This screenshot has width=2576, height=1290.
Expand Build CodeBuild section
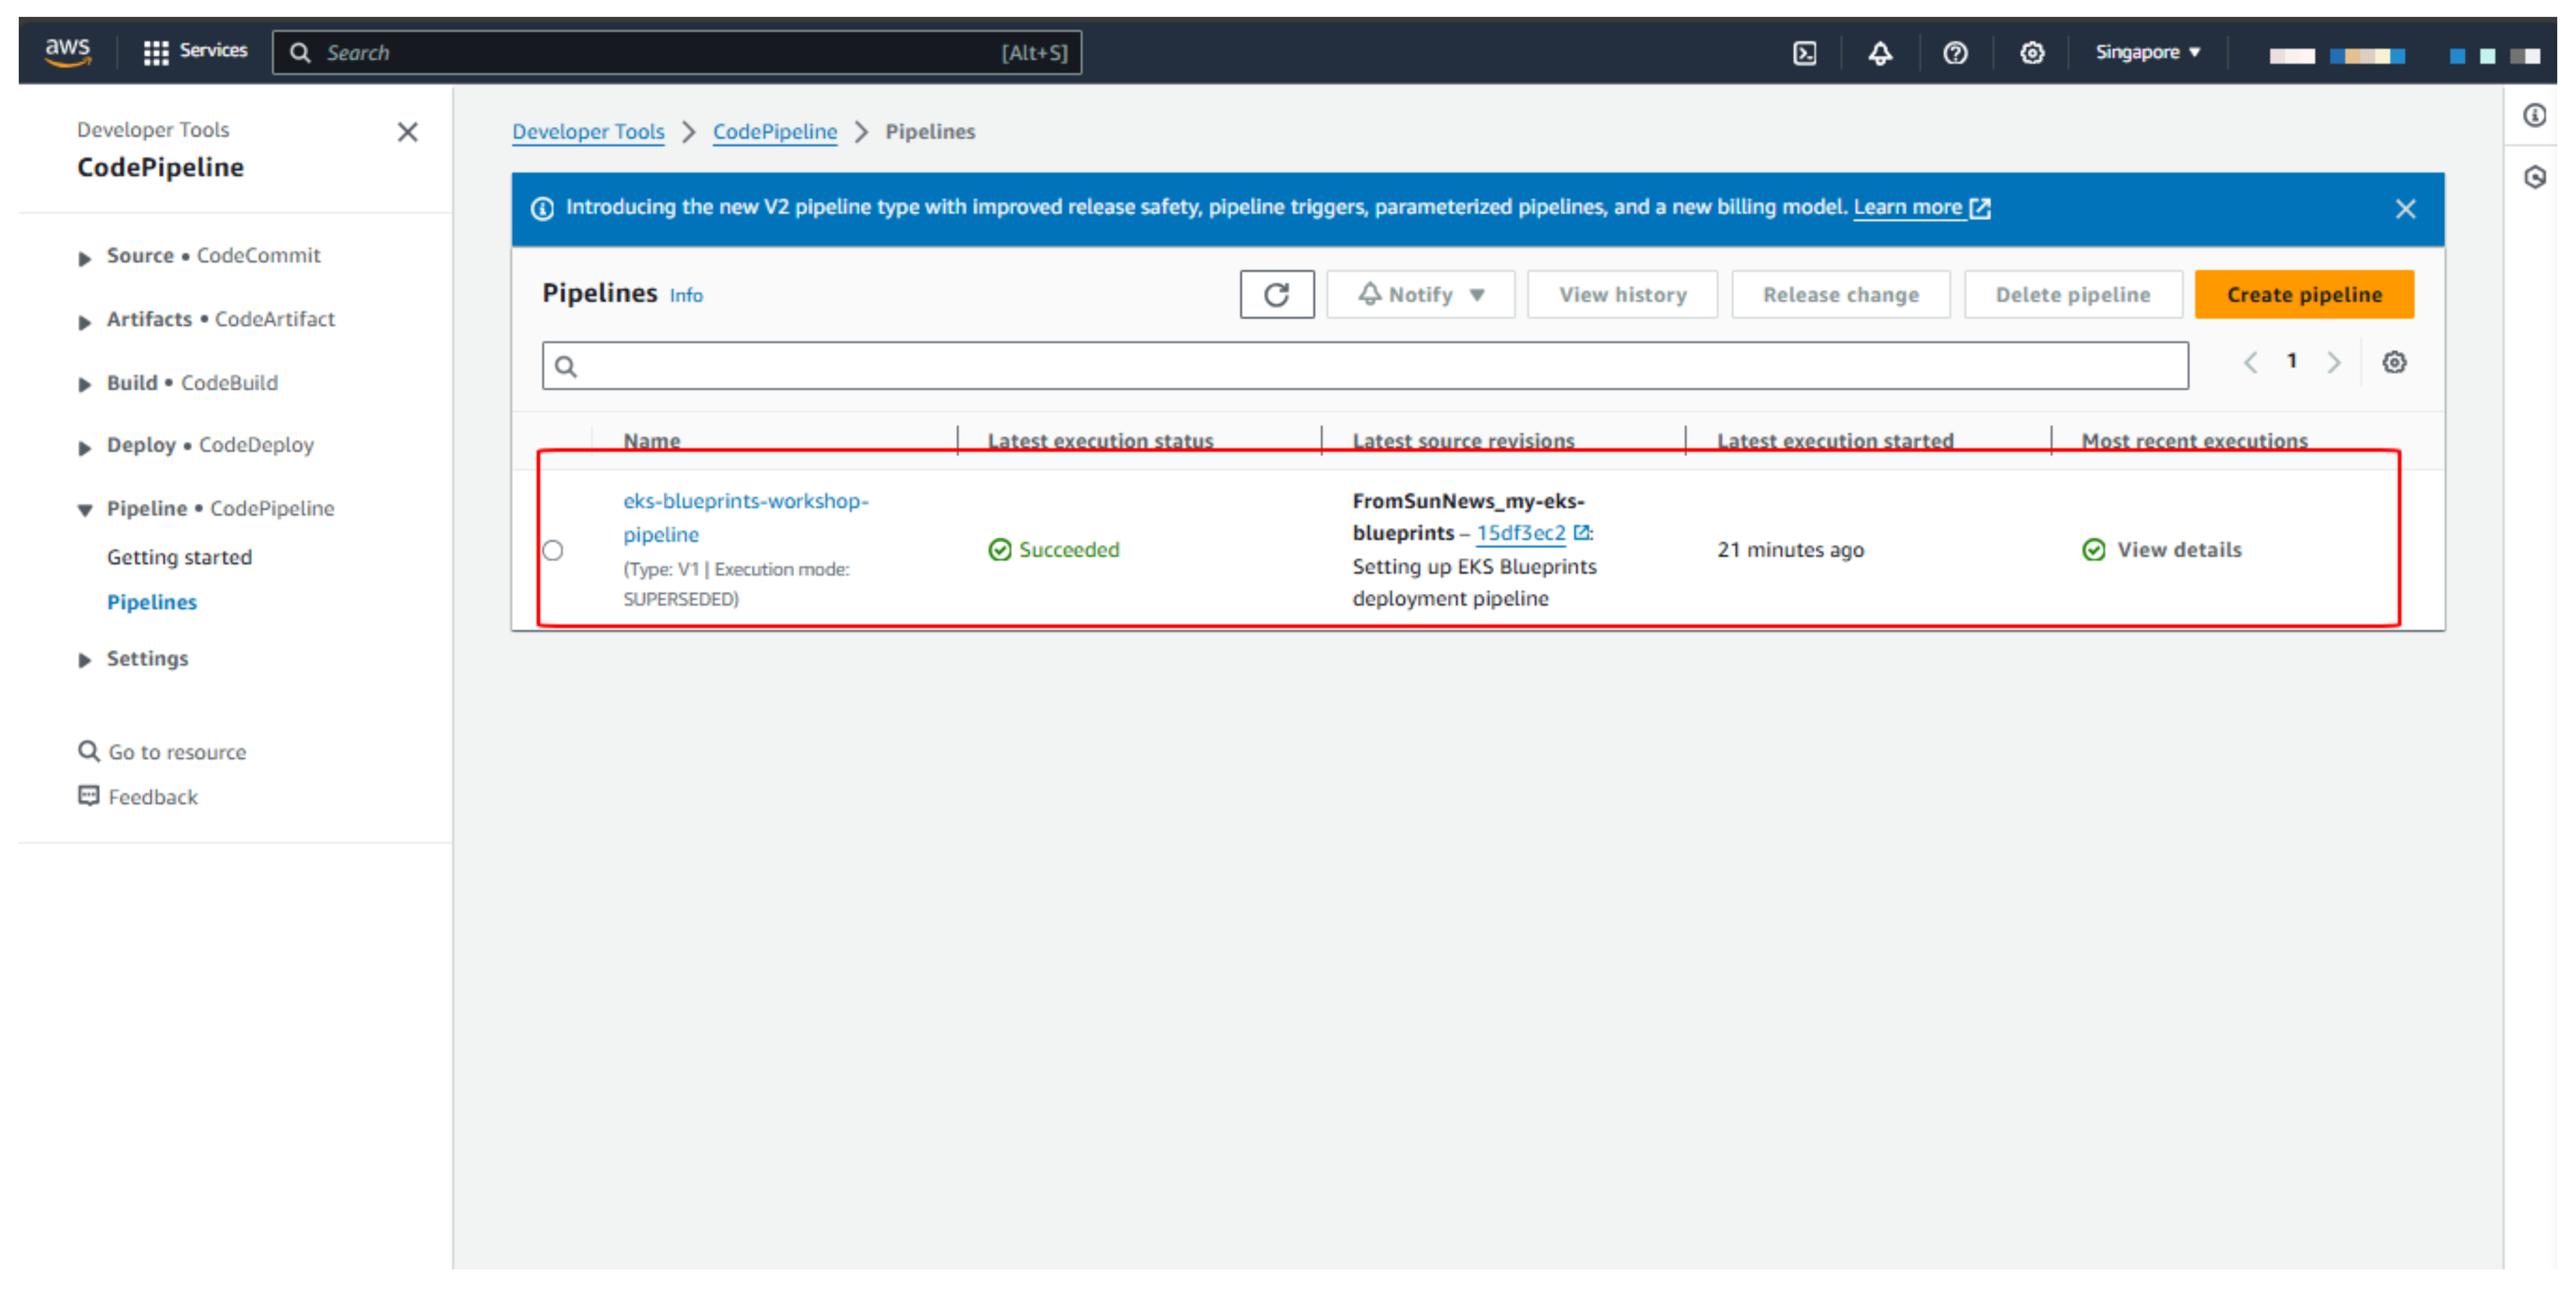click(85, 385)
